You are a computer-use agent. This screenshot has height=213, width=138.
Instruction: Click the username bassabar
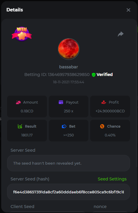click(x=68, y=67)
